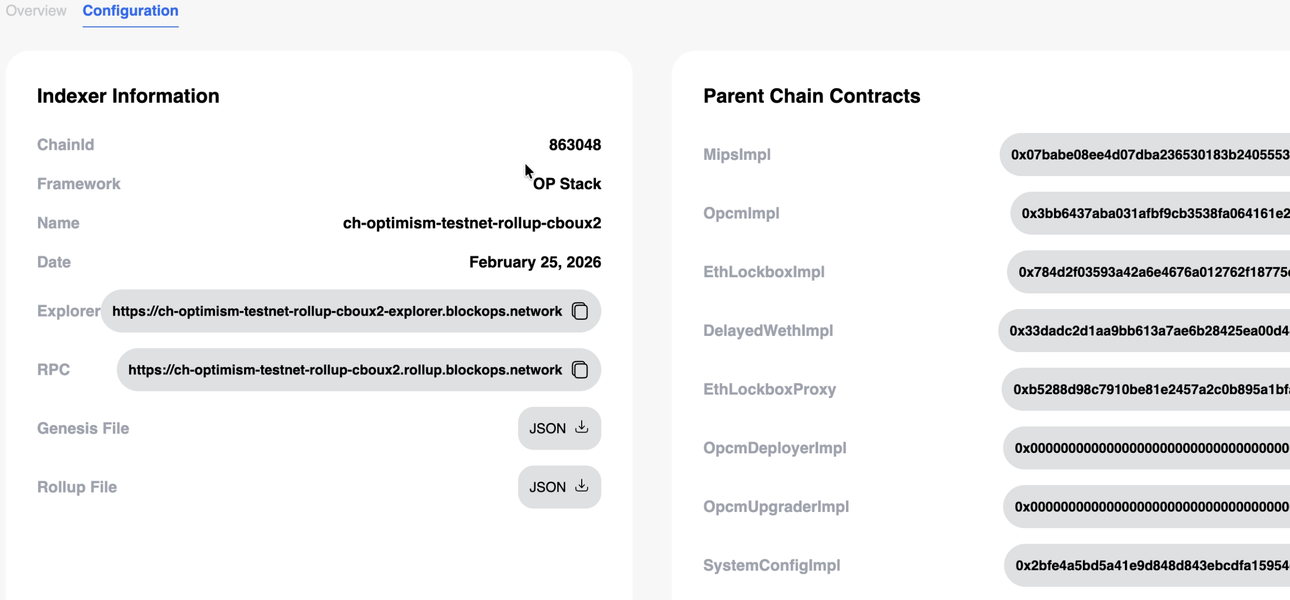Copy the RPC URL using copy icon
This screenshot has width=1290, height=600.
(x=580, y=370)
